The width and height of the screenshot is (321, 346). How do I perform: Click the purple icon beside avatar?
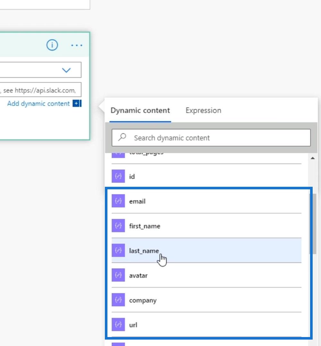pos(118,275)
